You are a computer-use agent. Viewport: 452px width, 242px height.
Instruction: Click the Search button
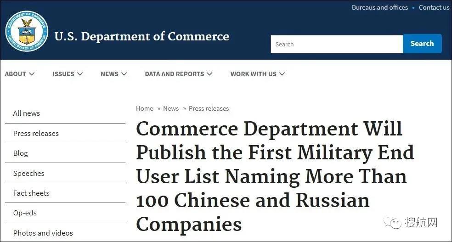pos(422,44)
